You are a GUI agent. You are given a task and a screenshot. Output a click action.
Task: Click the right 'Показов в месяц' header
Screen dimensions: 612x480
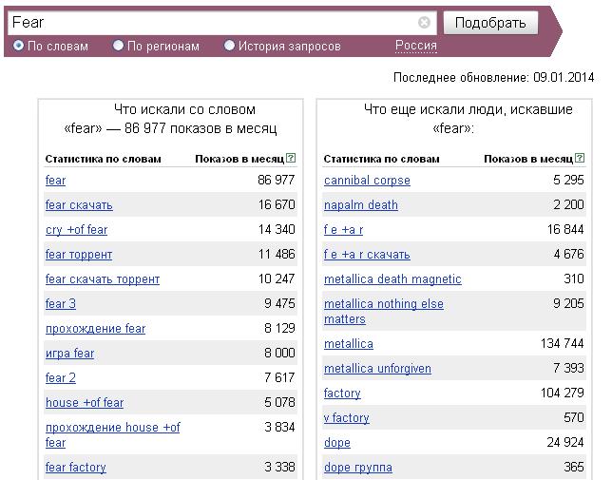[x=528, y=159]
